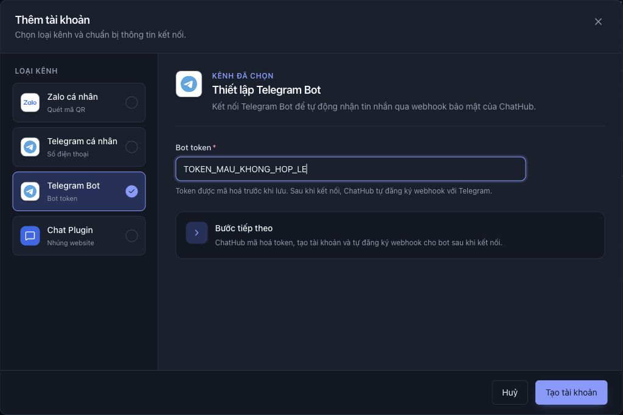Click the Quét mã QR subtitle

[x=66, y=110]
